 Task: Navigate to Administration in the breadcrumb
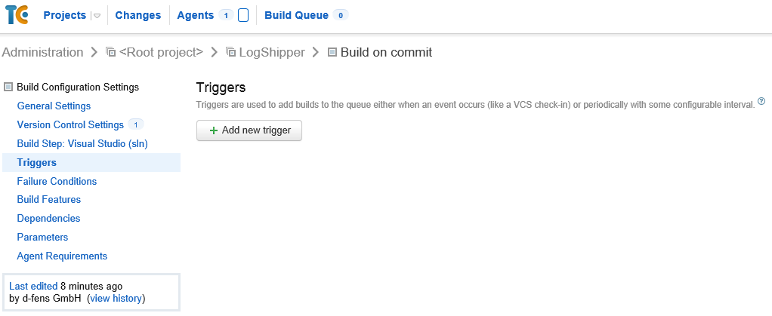43,52
